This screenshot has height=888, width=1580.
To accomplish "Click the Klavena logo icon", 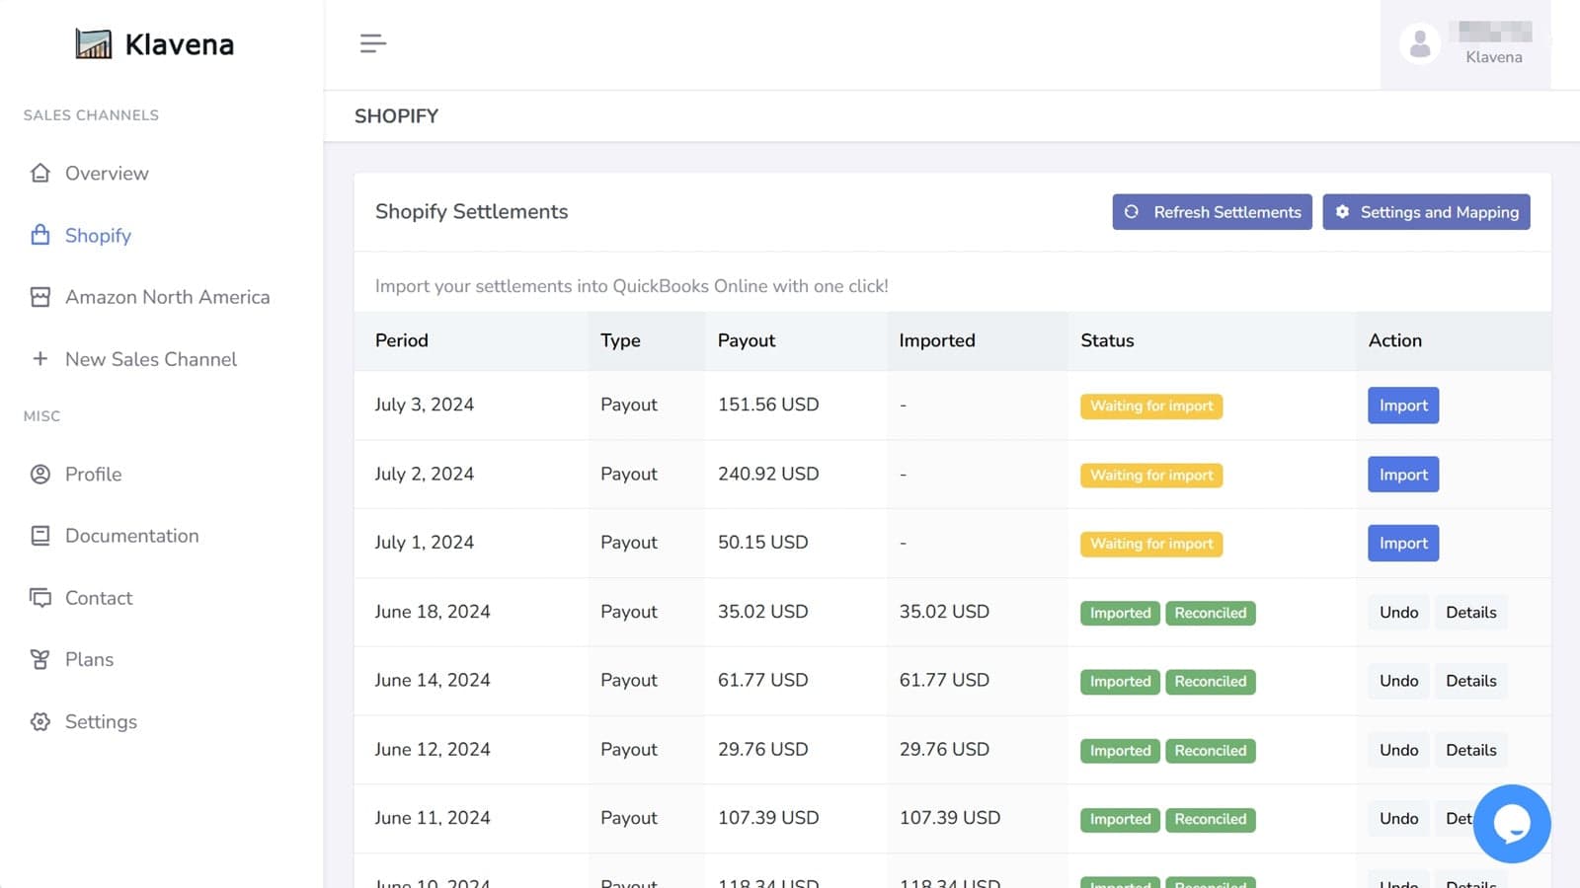I will (x=94, y=44).
